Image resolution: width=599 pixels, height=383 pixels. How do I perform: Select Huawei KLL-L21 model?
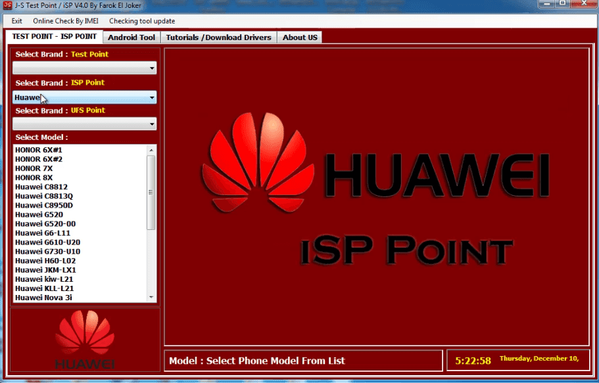pos(44,288)
